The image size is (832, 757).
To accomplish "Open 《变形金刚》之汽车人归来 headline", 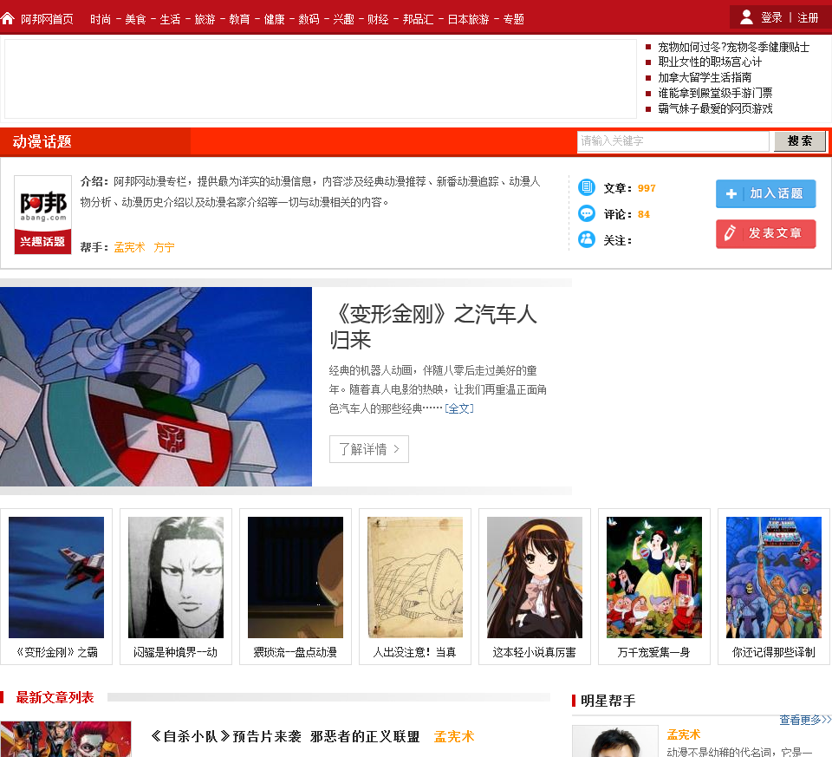I will coord(433,327).
